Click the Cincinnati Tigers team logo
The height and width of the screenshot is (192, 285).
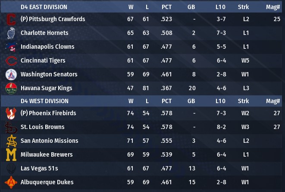pos(11,61)
